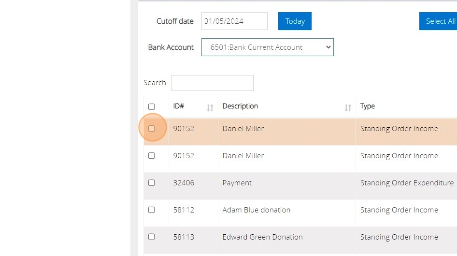Select the checkbox for Payment 32406
The image size is (457, 256).
click(x=152, y=183)
